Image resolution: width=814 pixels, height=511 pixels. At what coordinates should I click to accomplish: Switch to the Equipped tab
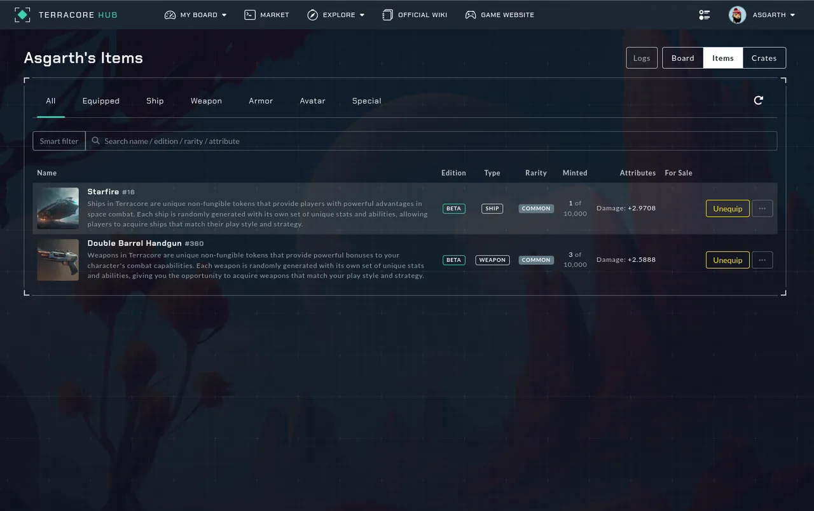101,101
